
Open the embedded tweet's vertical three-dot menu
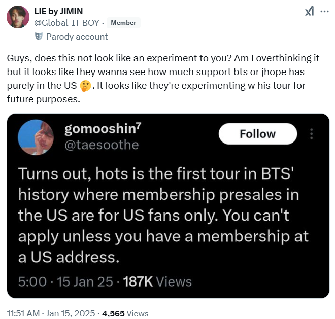pyautogui.click(x=312, y=134)
